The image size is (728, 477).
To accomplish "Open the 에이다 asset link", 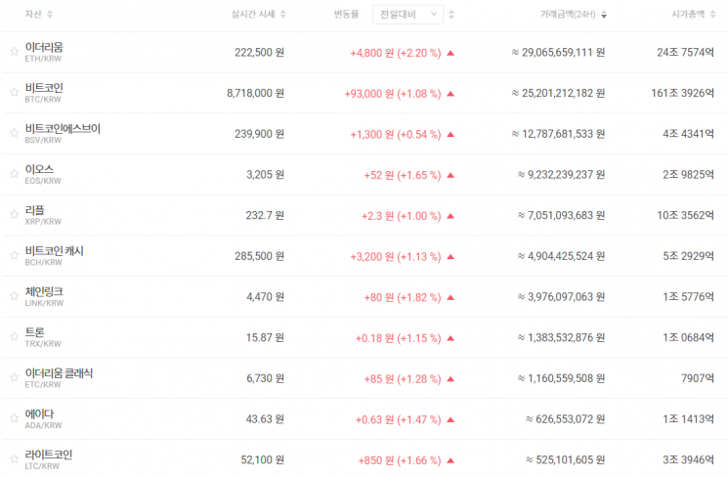I will (x=39, y=413).
